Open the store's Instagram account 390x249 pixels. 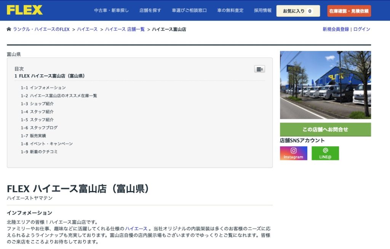(x=293, y=153)
